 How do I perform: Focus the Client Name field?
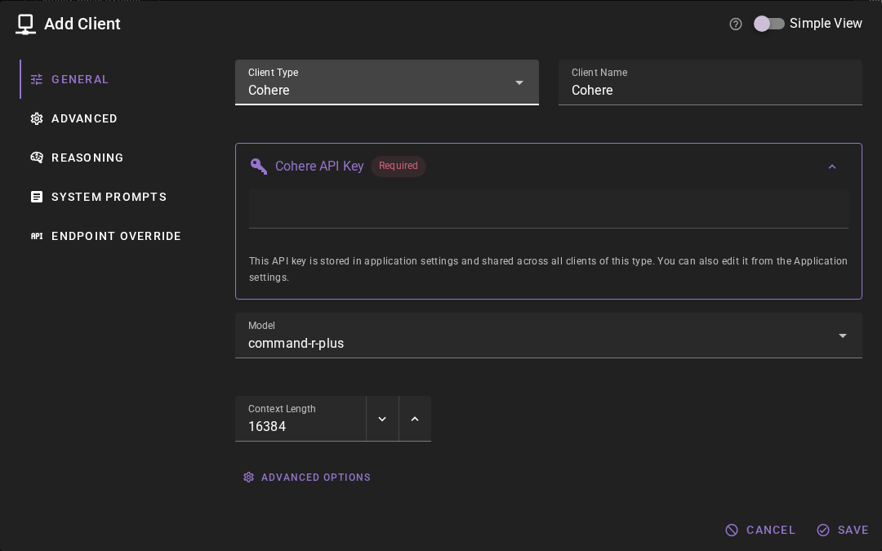tap(710, 82)
